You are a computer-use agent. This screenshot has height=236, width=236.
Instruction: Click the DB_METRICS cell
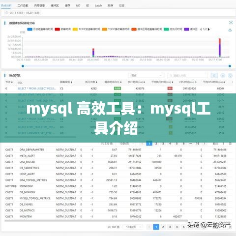click(x=27, y=210)
